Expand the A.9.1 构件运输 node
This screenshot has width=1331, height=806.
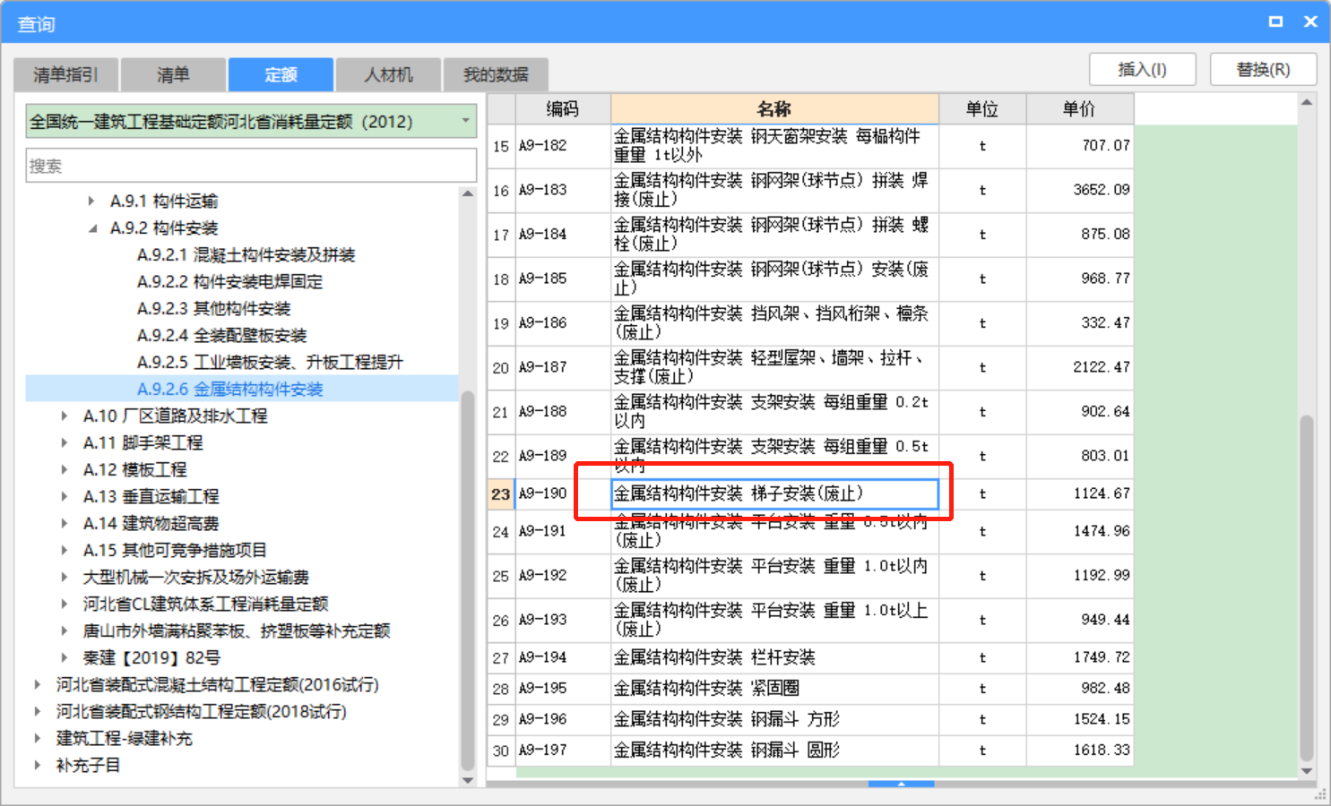pos(91,201)
